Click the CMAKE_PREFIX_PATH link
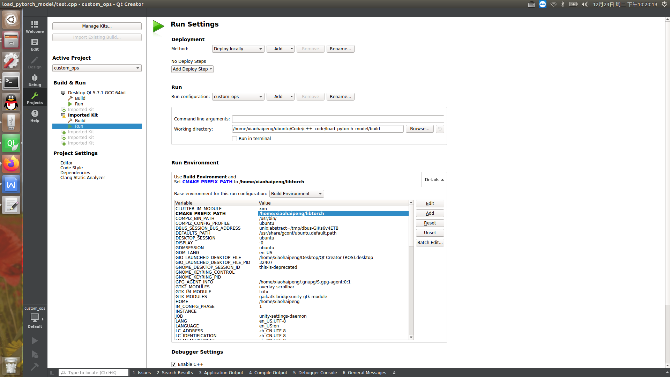Viewport: 670px width, 377px height. pyautogui.click(x=207, y=182)
